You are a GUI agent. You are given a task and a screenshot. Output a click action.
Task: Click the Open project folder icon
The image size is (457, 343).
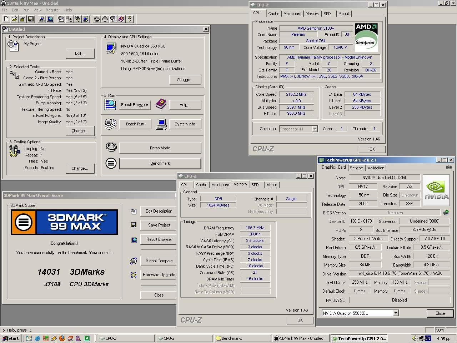click(14, 19)
